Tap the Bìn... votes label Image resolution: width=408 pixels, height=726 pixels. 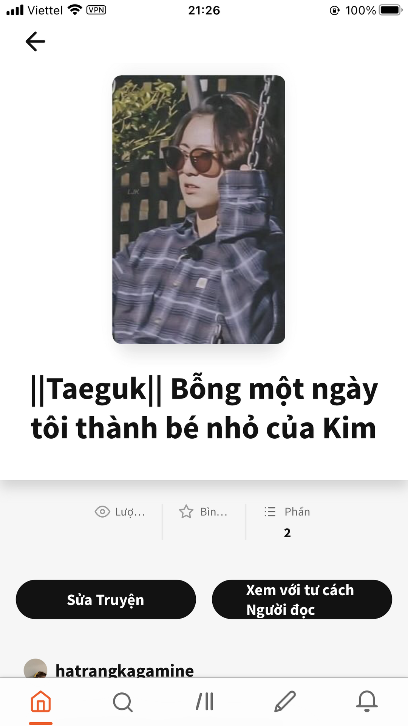coord(214,512)
